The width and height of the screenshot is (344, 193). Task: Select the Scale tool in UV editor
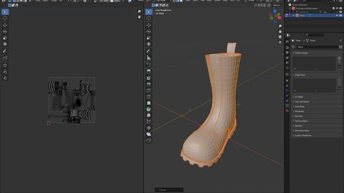point(5,38)
